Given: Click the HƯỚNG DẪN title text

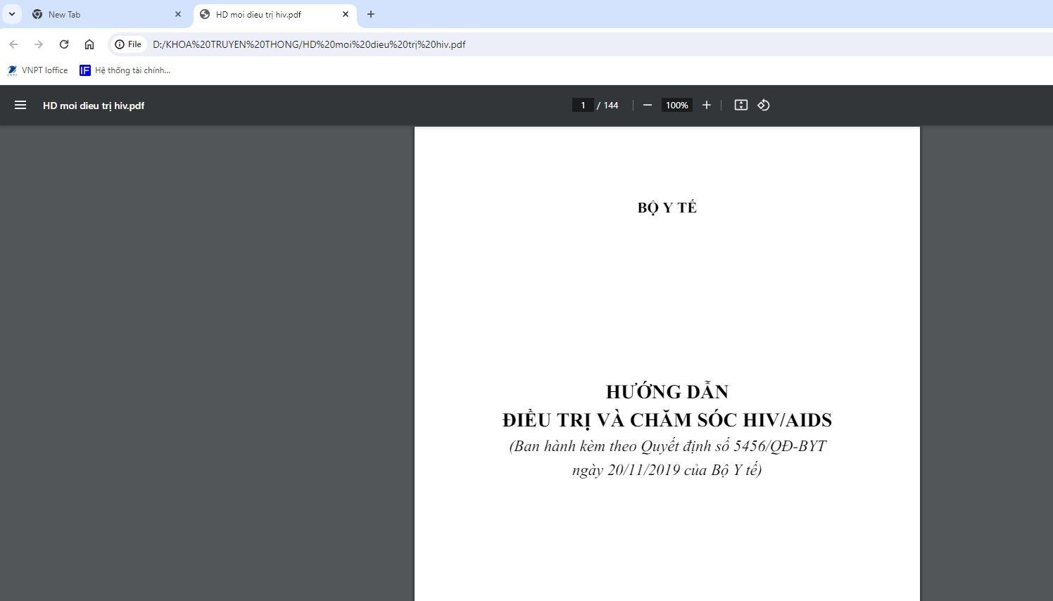Looking at the screenshot, I should click(x=667, y=391).
